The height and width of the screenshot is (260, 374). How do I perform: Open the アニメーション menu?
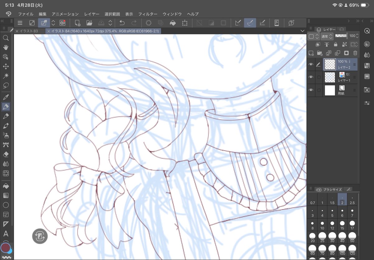(65, 14)
